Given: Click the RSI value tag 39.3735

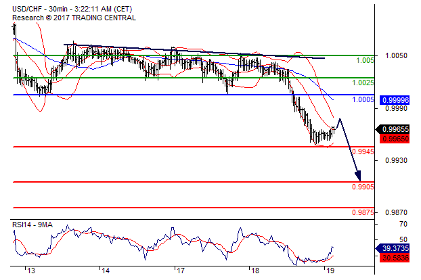Looking at the screenshot, I should [x=393, y=248].
